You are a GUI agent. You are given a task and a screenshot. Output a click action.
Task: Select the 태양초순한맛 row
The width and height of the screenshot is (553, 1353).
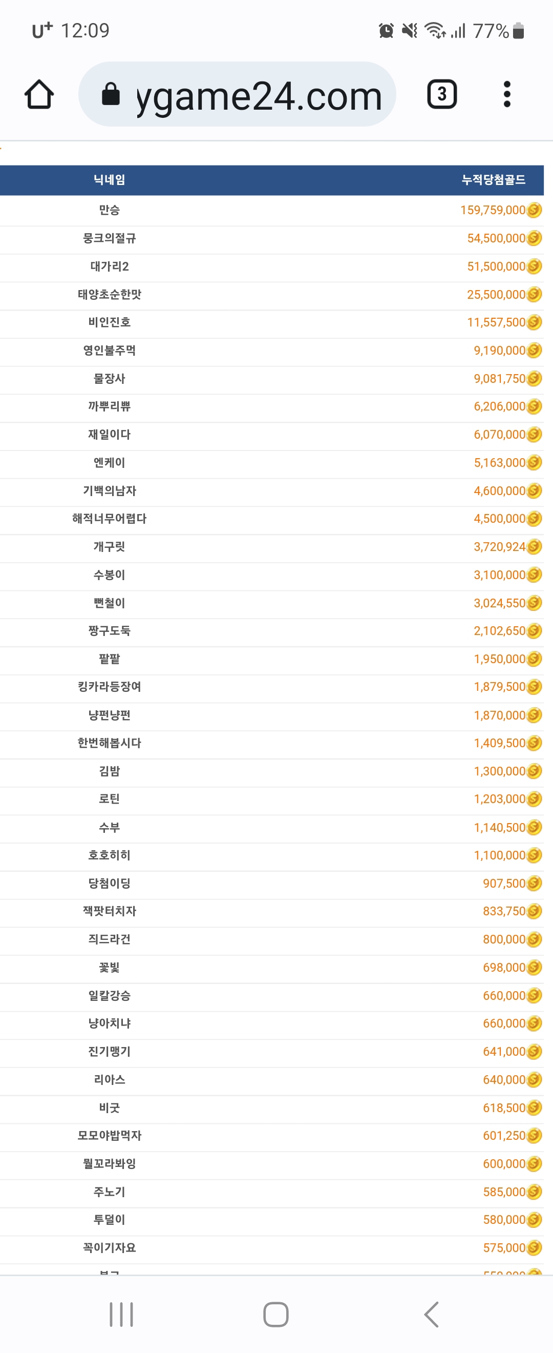click(x=272, y=295)
